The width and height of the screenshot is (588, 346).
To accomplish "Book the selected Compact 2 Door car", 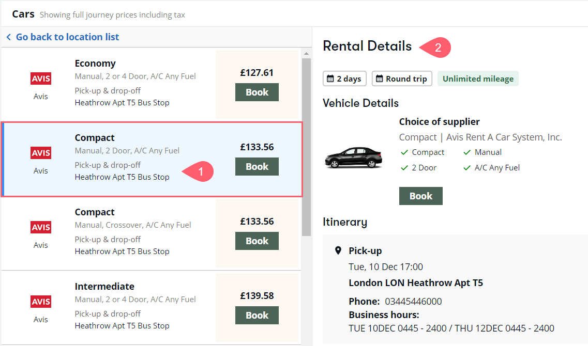I will tap(257, 167).
